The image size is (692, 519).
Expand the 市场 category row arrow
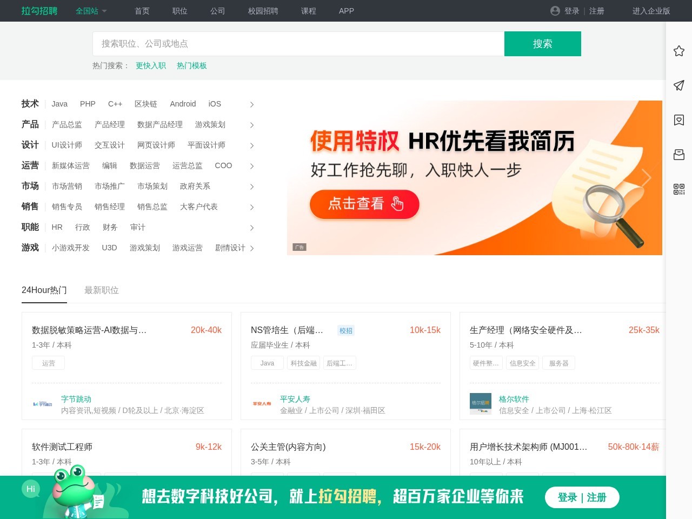251,187
